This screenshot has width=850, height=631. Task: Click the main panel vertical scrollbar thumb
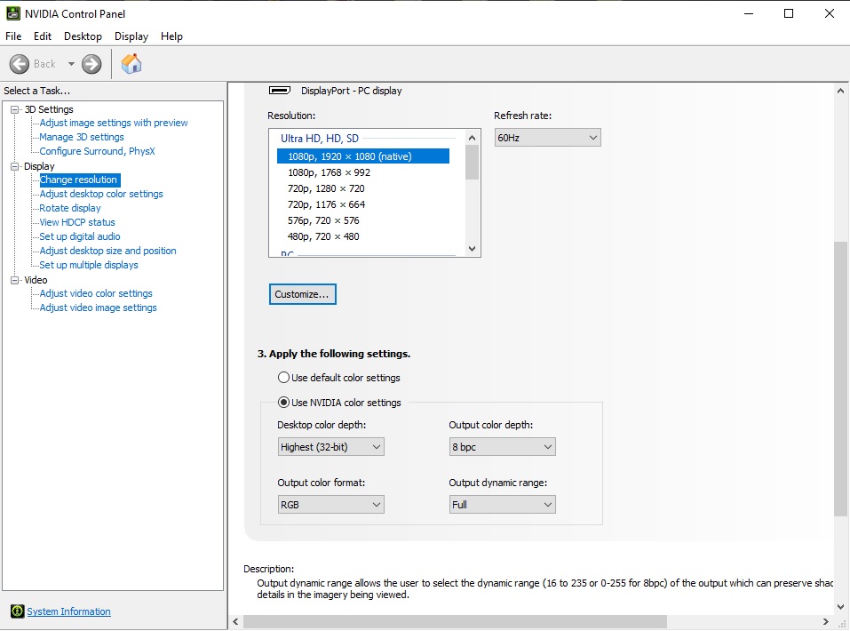pos(841,379)
